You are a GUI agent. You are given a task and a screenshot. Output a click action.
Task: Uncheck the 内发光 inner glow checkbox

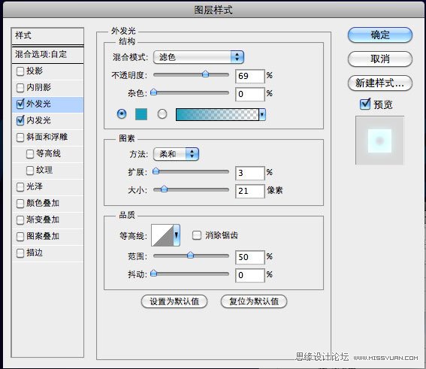pyautogui.click(x=20, y=121)
